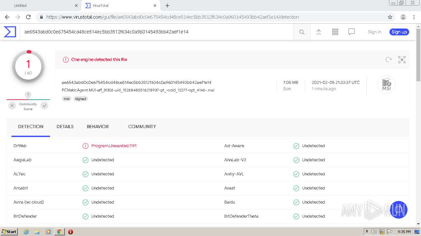
Task: Click the Sign in link
Action: point(375,32)
